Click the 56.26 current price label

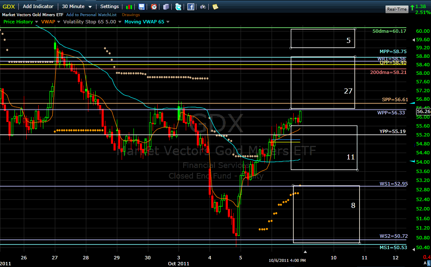click(423, 111)
